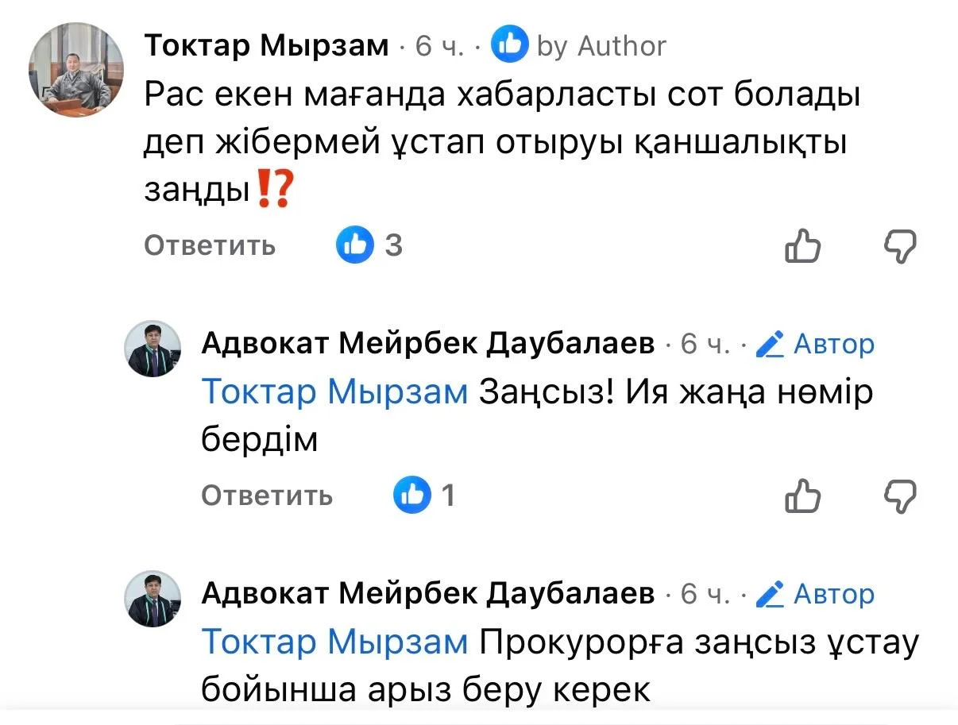Open Адвокат Мейрбек Даубалаев's name on first reply
Image resolution: width=958 pixels, height=725 pixels.
coord(428,344)
